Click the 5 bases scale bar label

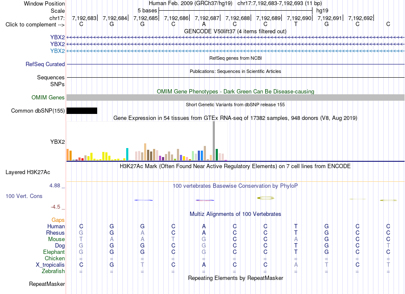[x=147, y=11]
